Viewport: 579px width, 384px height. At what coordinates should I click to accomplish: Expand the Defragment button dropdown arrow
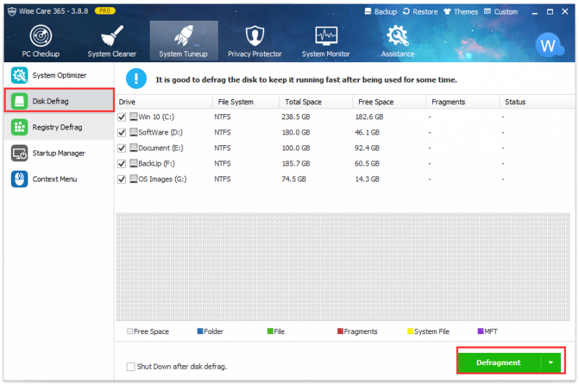pos(551,362)
